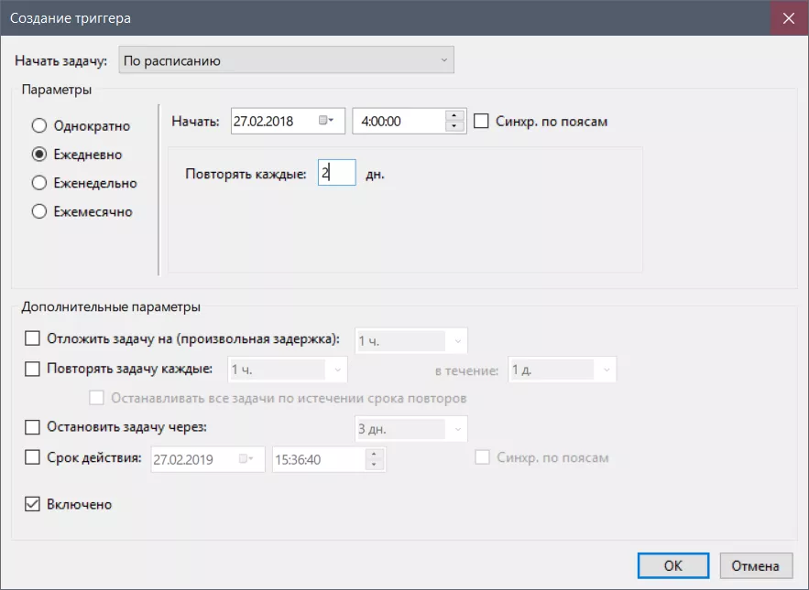Click the Повторять каждые days input field
This screenshot has height=590, width=809.
336,173
